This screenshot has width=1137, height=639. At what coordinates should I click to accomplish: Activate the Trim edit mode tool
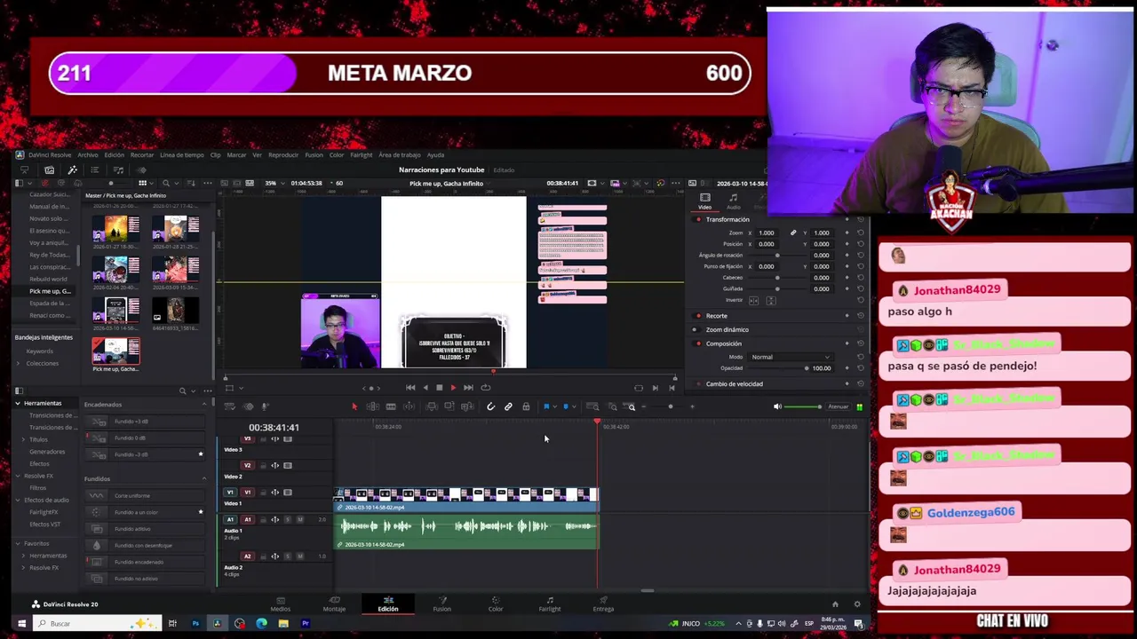[x=372, y=406]
